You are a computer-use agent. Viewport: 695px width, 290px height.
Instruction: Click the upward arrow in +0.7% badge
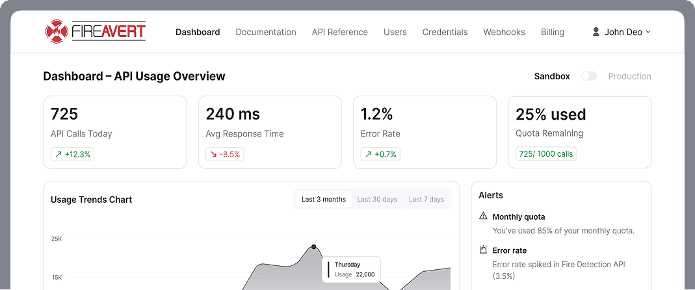coord(369,154)
